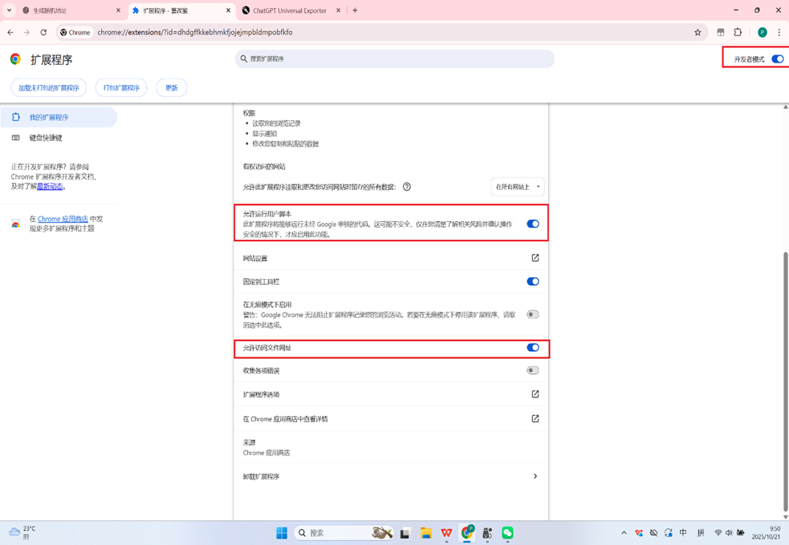The height and width of the screenshot is (545, 789).
Task: Open the 最新动态 link
Action: point(48,186)
